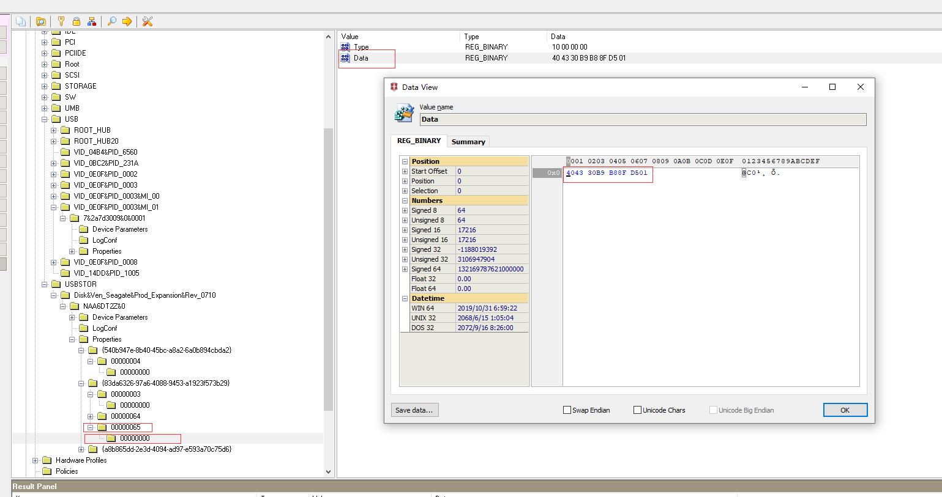Click the Policies folder icon
942x497 pixels.
(47, 471)
